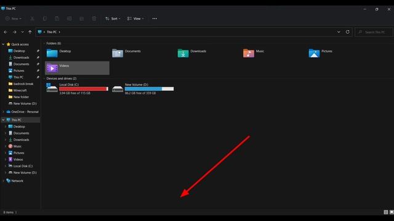Click the Copy toolbar icon
This screenshot has width=394, height=221.
(45, 18)
